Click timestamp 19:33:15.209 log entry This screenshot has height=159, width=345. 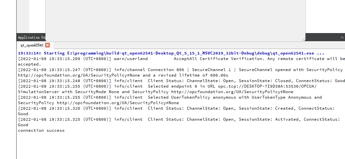[x=65, y=59]
